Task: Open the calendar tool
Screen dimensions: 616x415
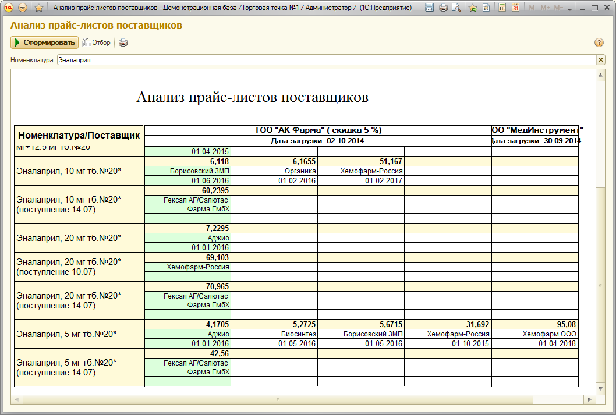Action: click(x=515, y=8)
